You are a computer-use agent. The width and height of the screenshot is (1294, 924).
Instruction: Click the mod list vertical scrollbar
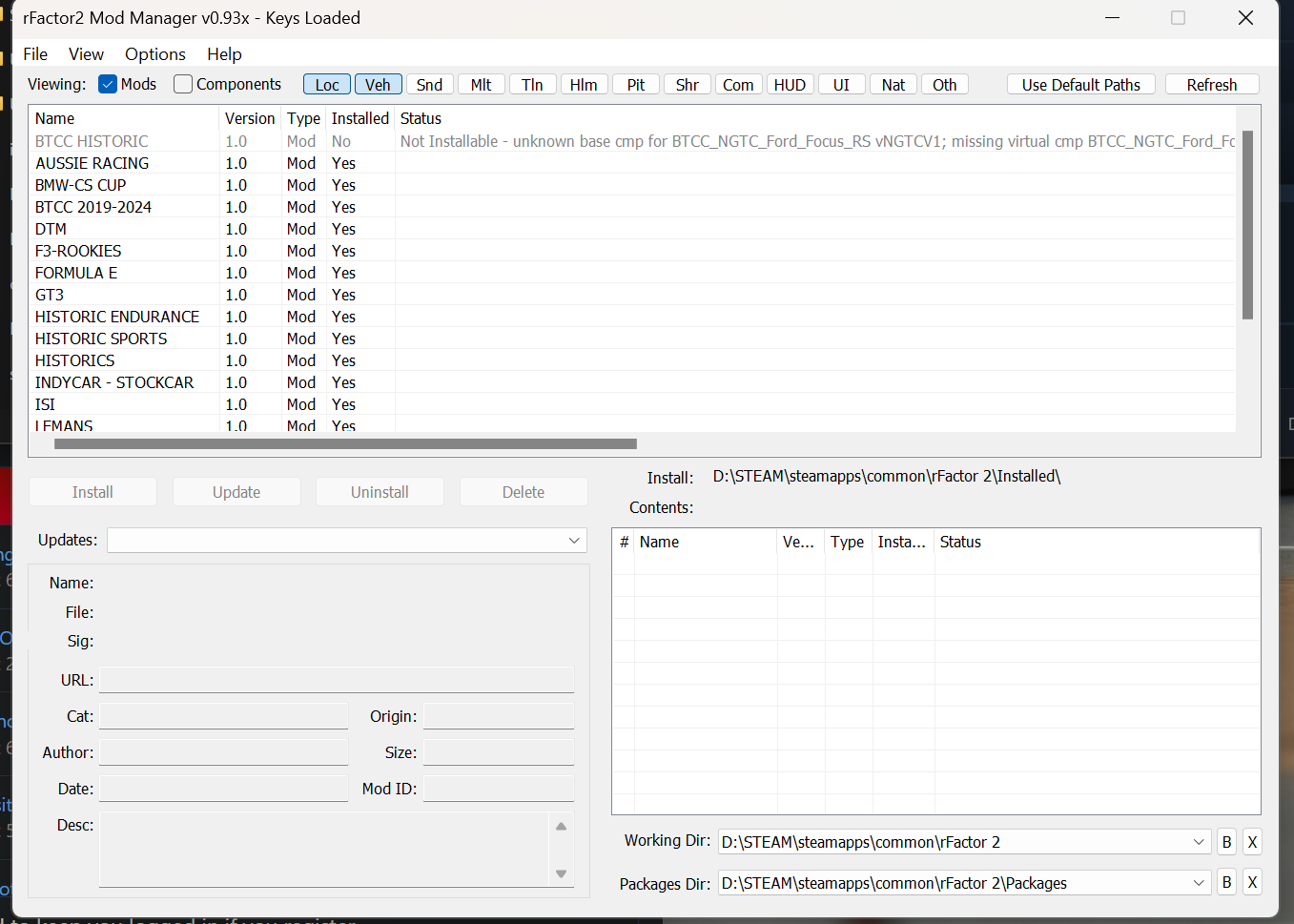point(1247,225)
